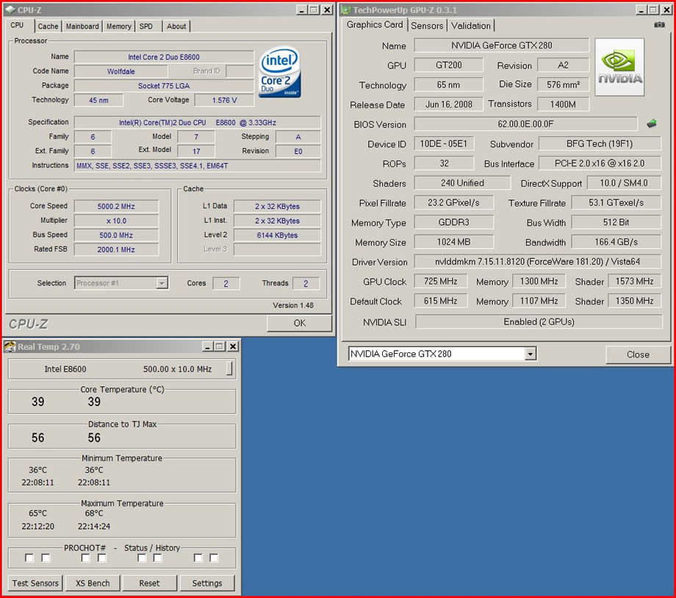Click the GPU-Z screenshot camera icon

pyautogui.click(x=659, y=25)
